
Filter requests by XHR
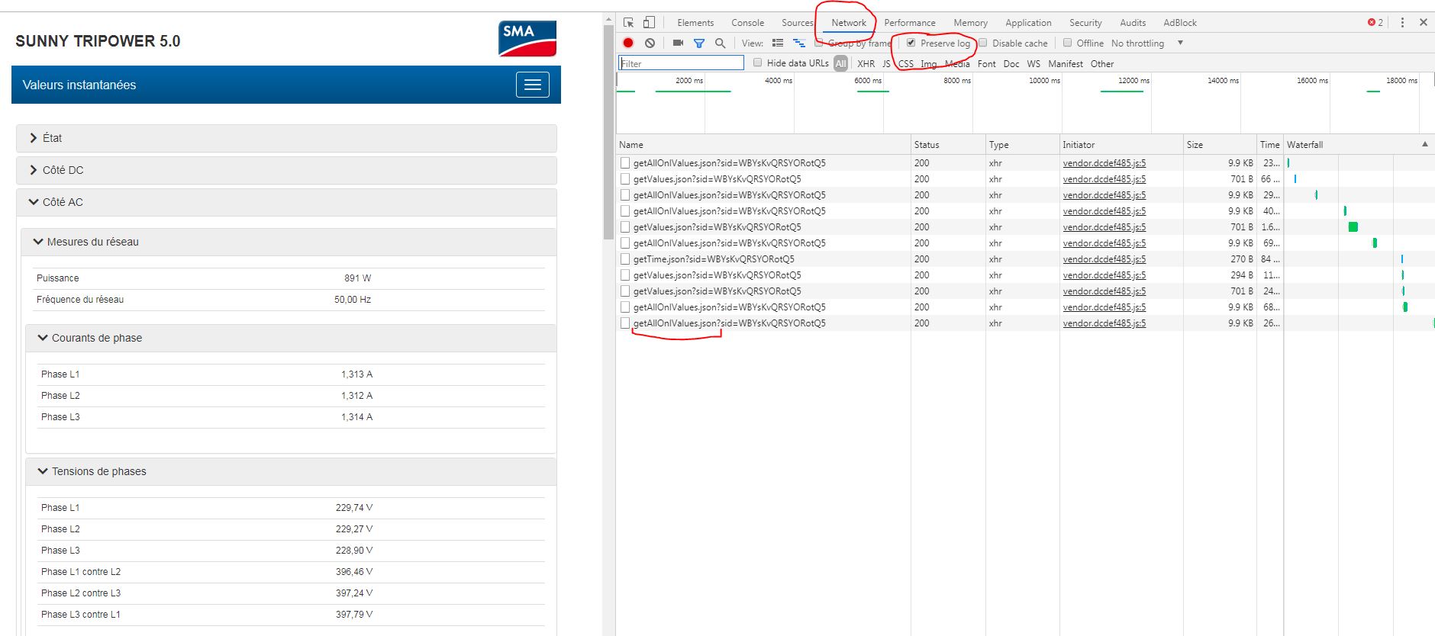(866, 64)
